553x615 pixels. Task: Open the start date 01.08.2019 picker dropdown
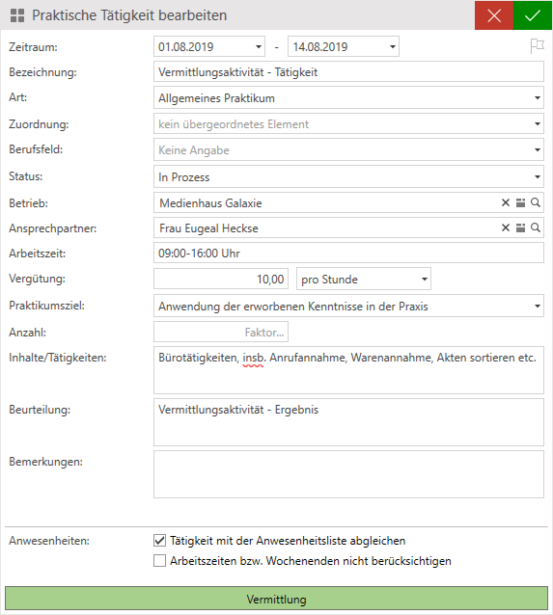point(258,46)
